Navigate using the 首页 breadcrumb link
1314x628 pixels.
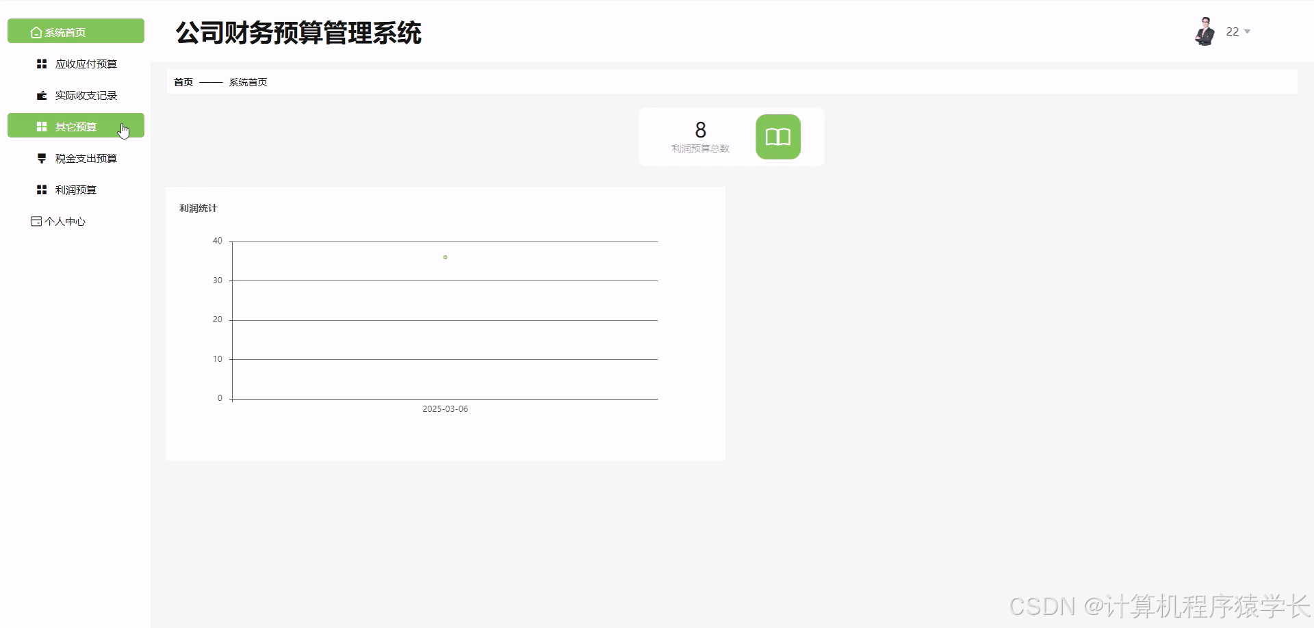tap(183, 81)
